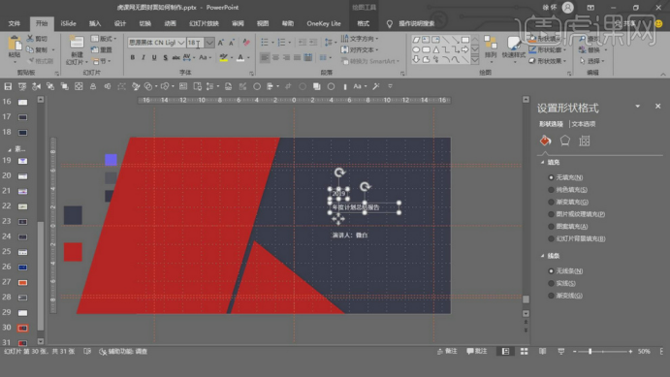Click the Comments button in status bar
Screen dimensions: 670x377
[x=477, y=352]
